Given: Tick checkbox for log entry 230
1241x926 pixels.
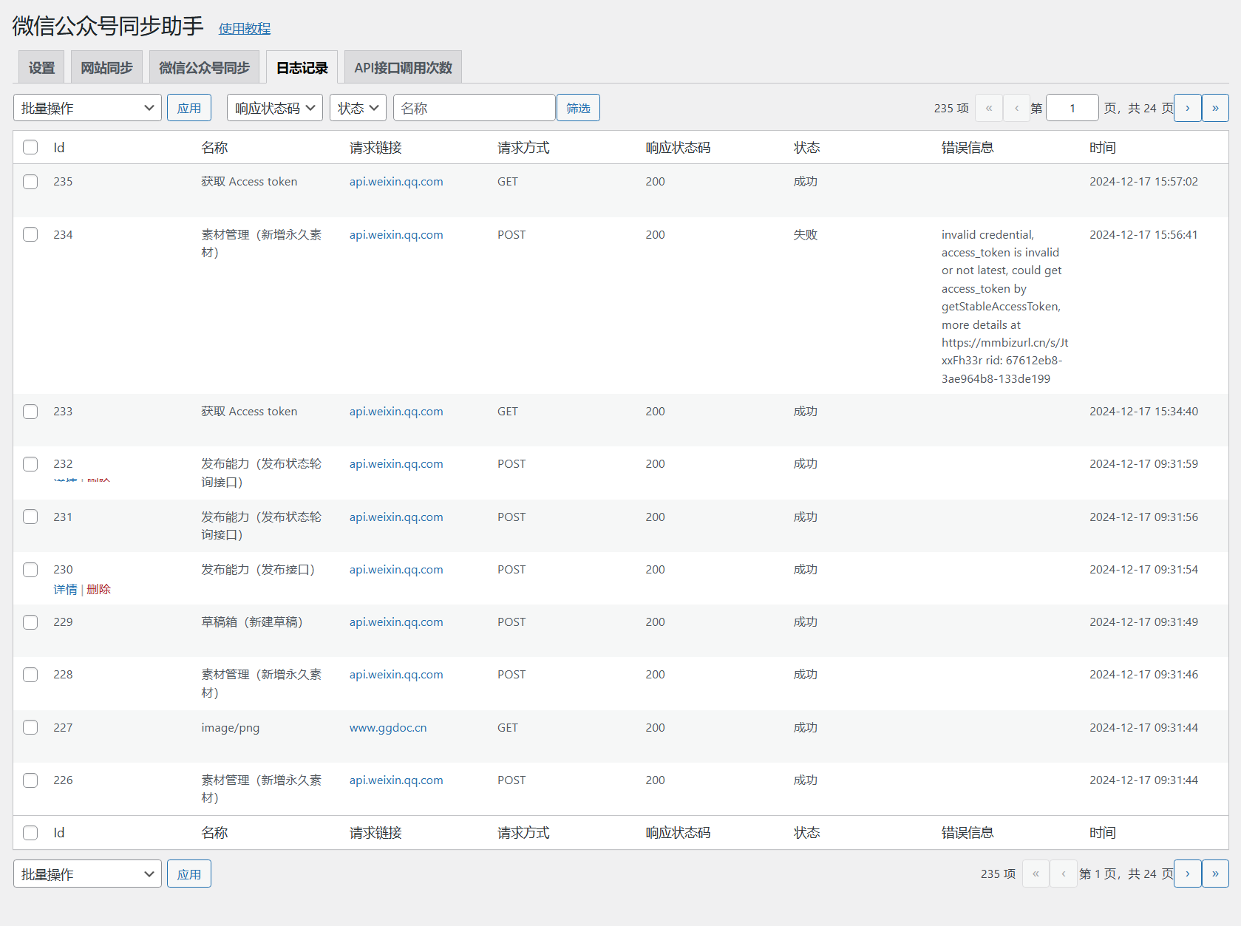Looking at the screenshot, I should [30, 570].
